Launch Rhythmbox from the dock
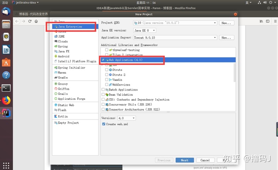Screen dimensions: 278x170 point(6,37)
